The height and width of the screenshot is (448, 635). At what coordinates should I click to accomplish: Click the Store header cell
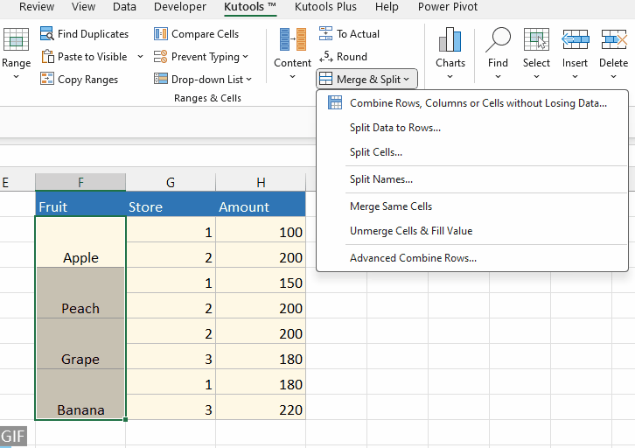click(171, 204)
